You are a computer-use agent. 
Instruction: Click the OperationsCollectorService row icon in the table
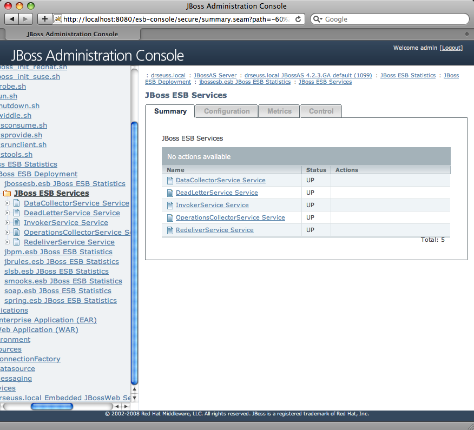170,217
